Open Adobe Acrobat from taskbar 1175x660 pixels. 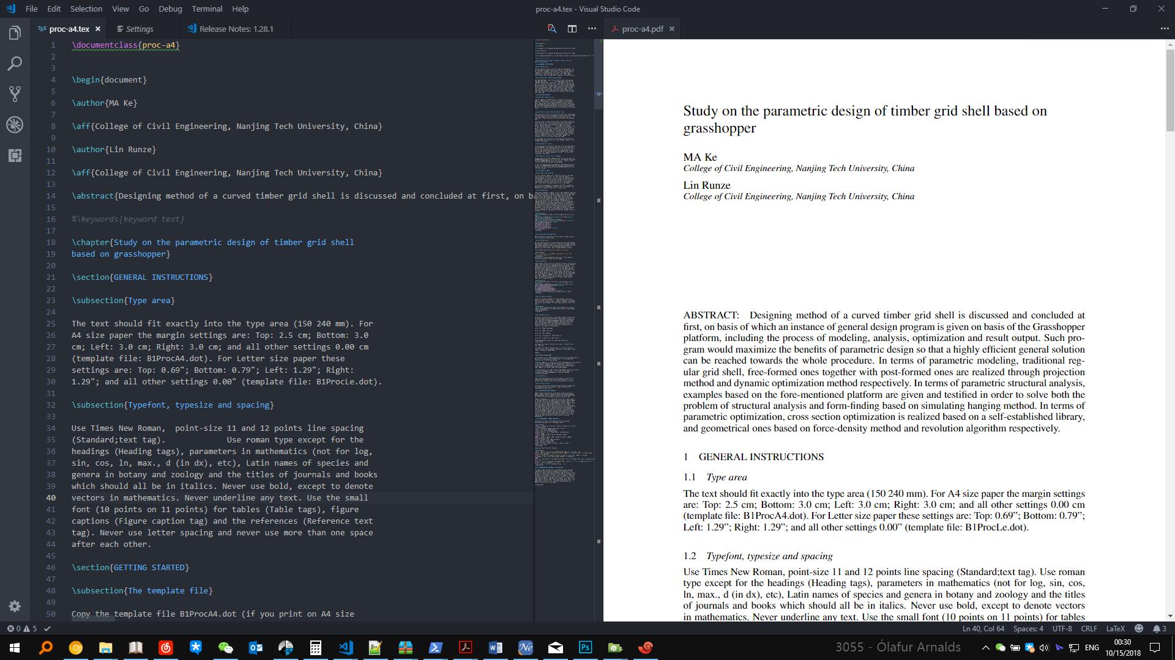tap(466, 647)
